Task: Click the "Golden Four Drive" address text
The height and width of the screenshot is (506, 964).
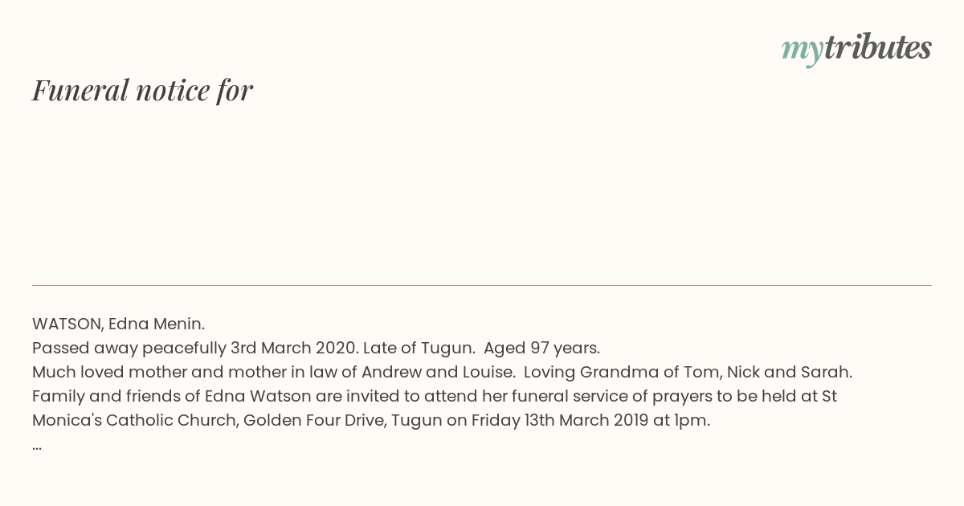Action: [x=313, y=420]
